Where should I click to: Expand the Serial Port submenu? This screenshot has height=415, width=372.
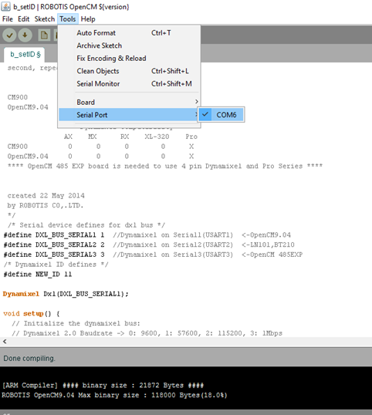128,115
